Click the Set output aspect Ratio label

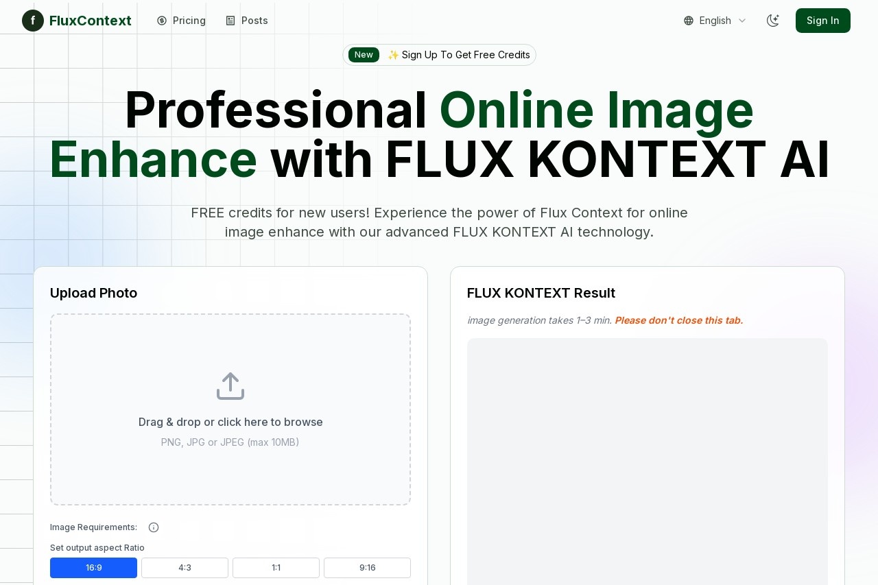point(97,548)
